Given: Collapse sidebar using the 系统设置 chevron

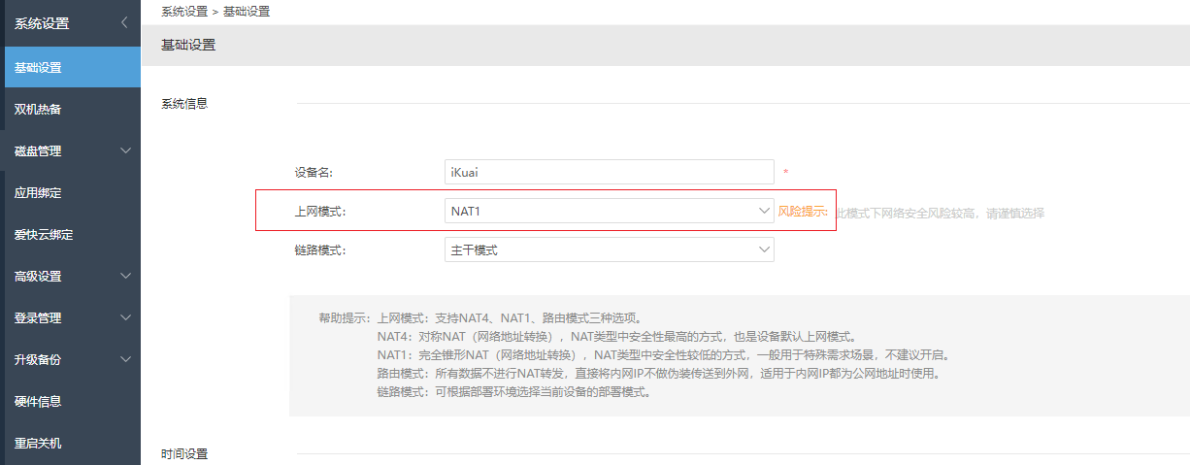Looking at the screenshot, I should (124, 22).
